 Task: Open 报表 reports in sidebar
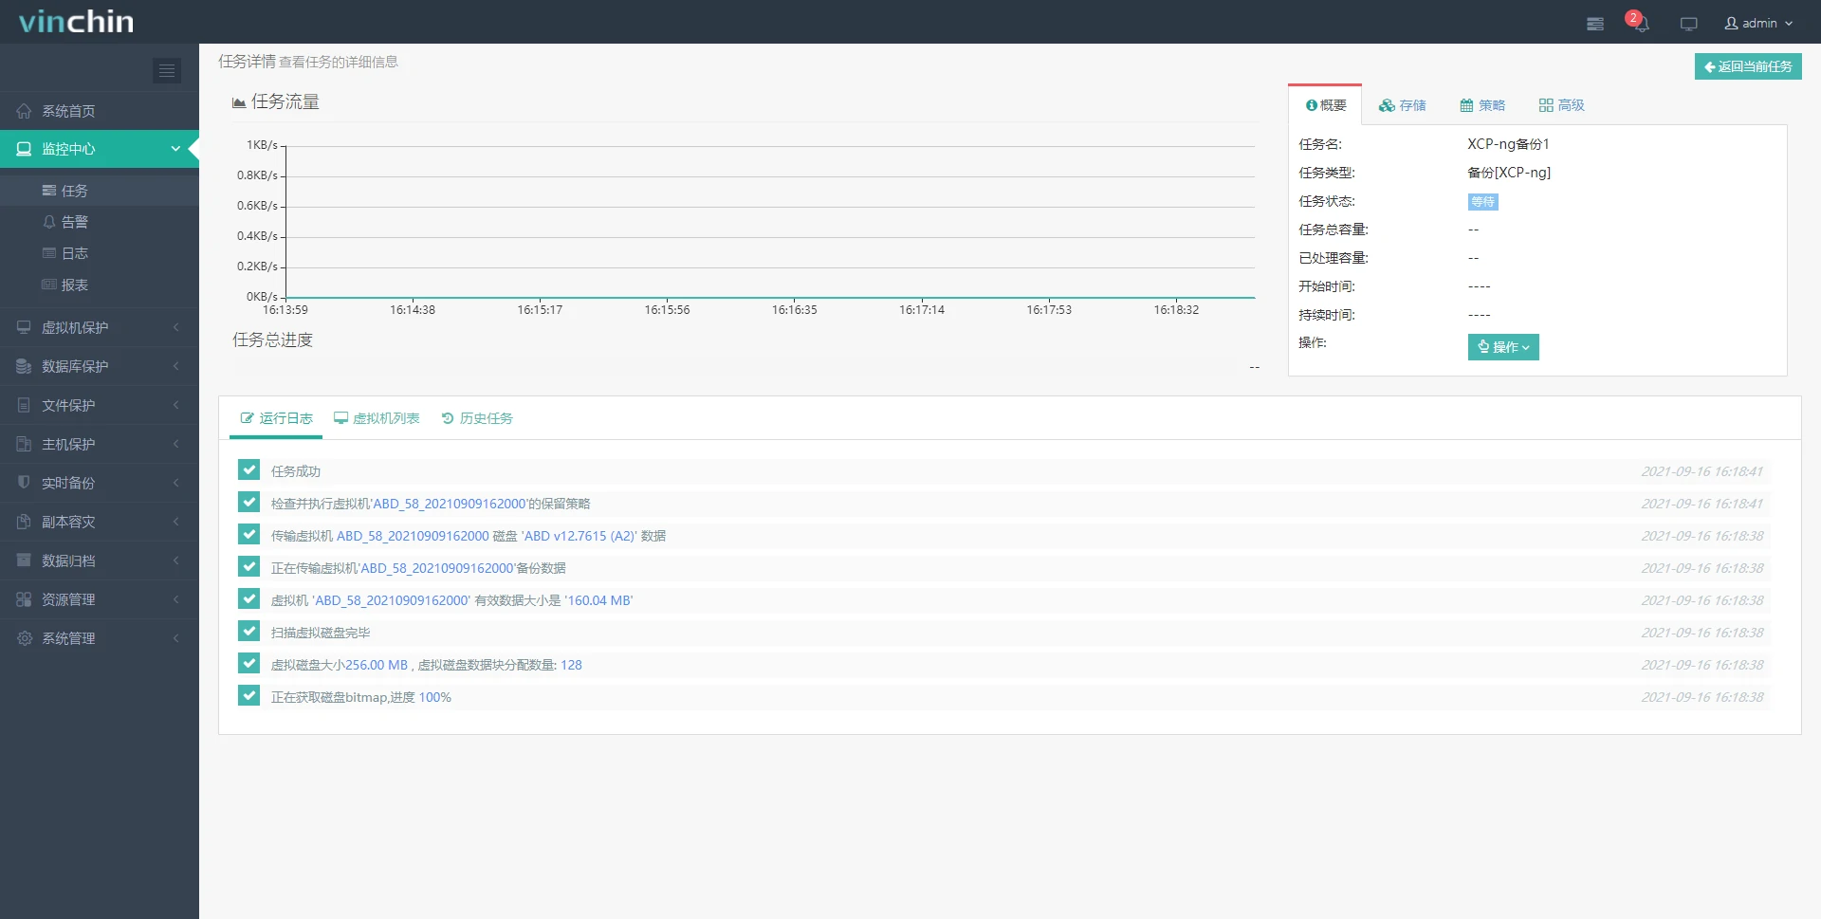coord(74,285)
